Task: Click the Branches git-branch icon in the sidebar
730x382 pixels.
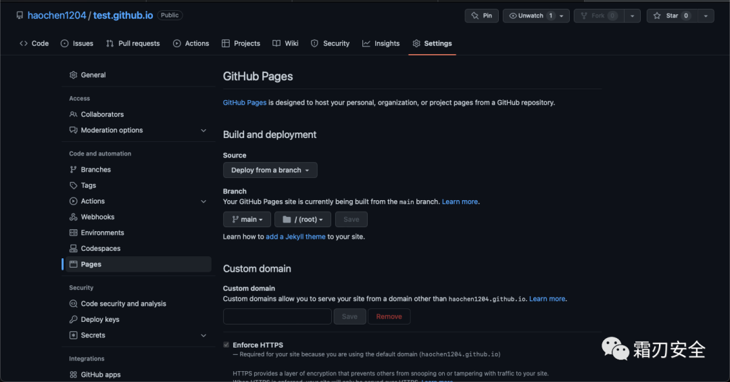Action: [73, 170]
